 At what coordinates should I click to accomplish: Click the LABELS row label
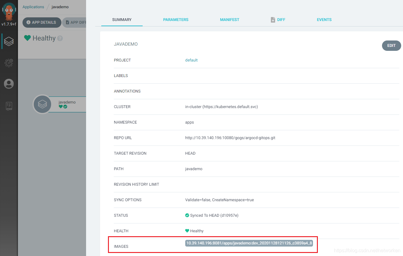click(121, 75)
